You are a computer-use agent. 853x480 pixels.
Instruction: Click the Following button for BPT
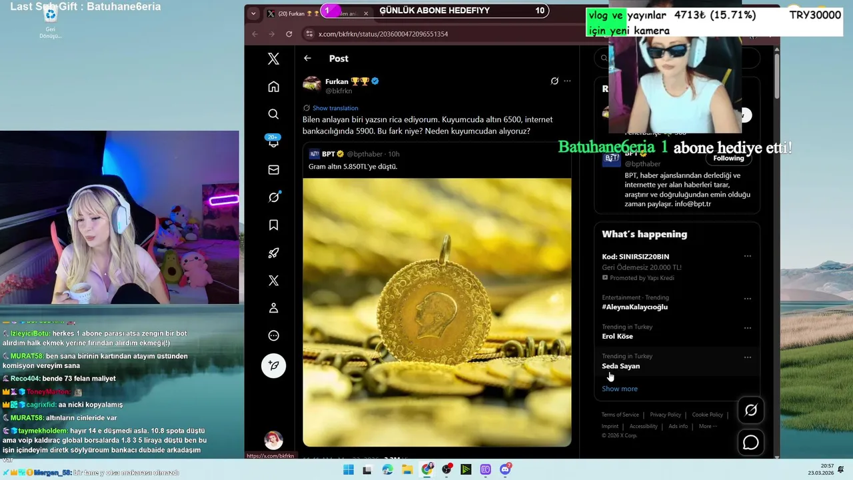coord(728,159)
